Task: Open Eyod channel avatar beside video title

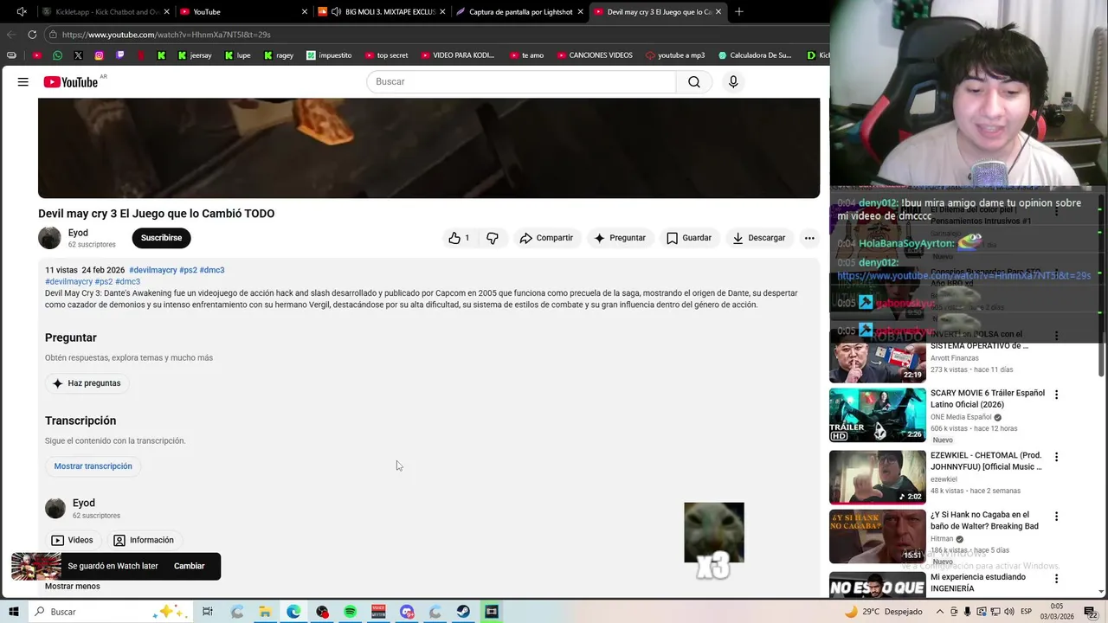Action: [x=49, y=238]
